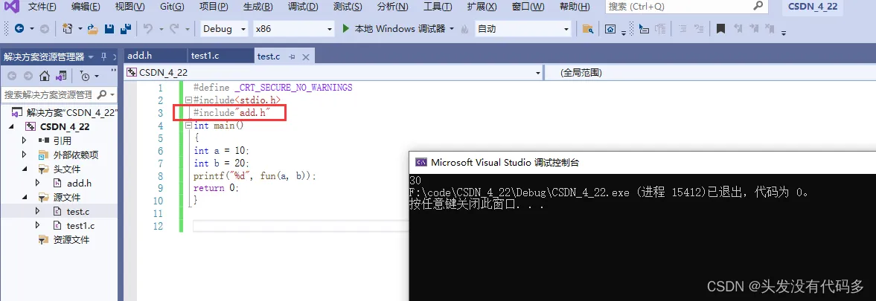The image size is (876, 301).
Task: Click the Navigate Backward arrow in toolbar
Action: point(19,28)
